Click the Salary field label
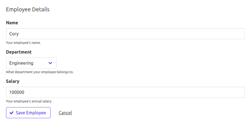This screenshot has height=124, width=252. pyautogui.click(x=13, y=81)
